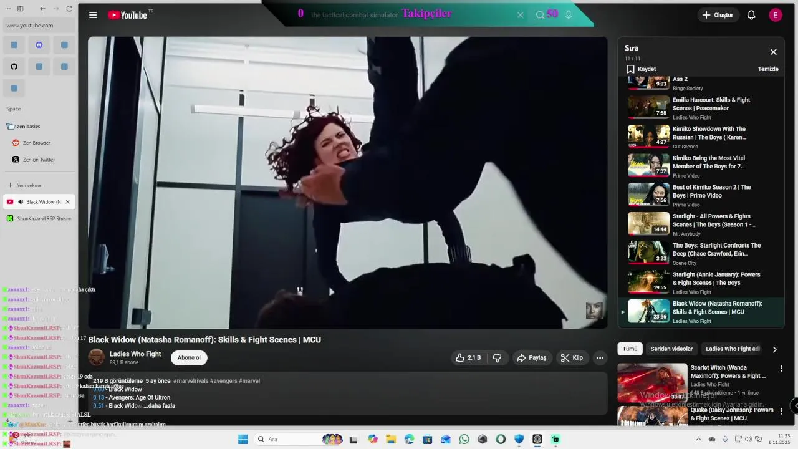Viewport: 798px width, 449px height.
Task: Create a clip with Klip
Action: 572,358
